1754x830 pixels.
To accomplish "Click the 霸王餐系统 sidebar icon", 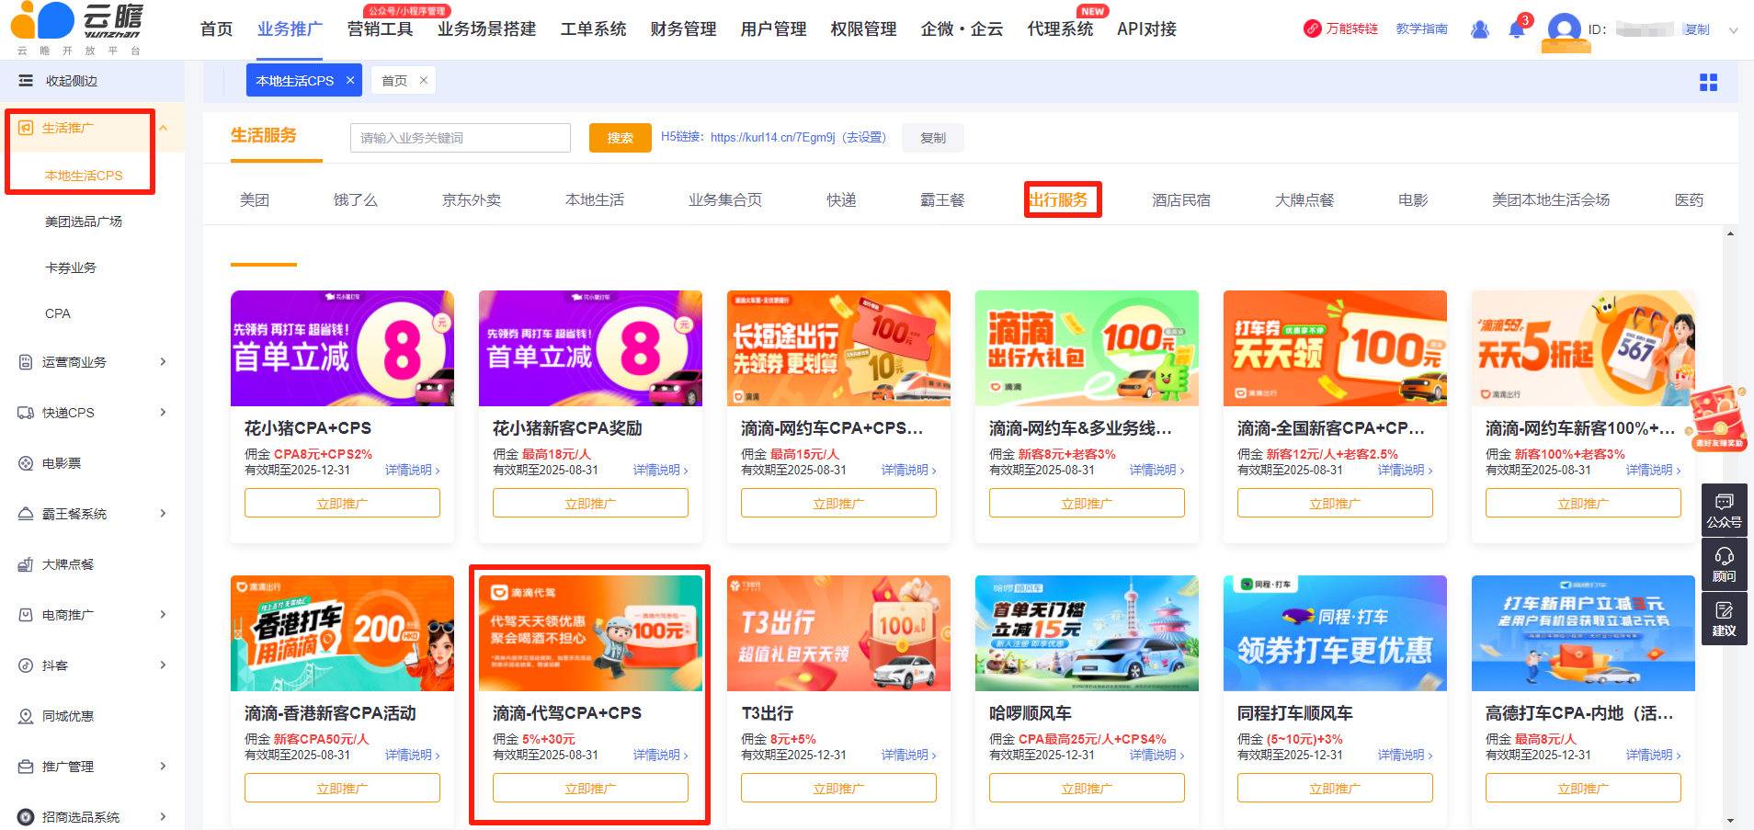I will [26, 514].
